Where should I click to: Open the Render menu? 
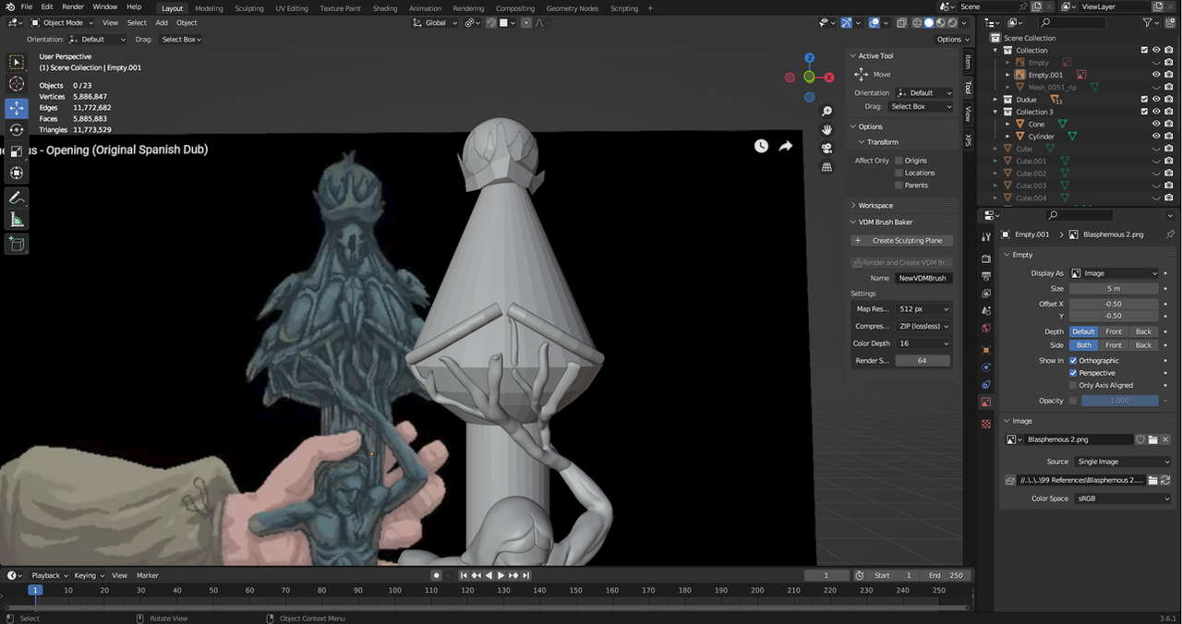tap(73, 7)
